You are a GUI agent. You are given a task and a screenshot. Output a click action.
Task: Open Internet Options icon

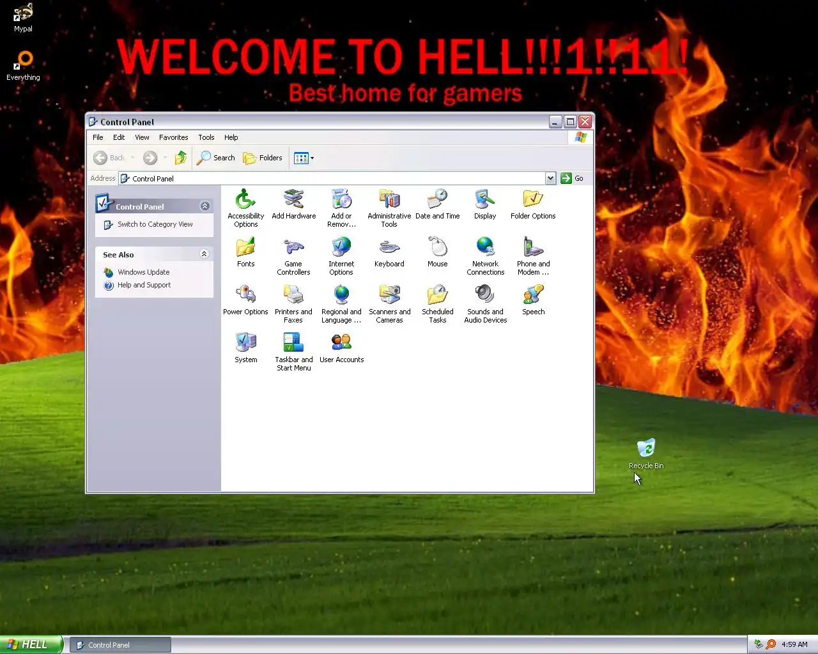point(341,255)
